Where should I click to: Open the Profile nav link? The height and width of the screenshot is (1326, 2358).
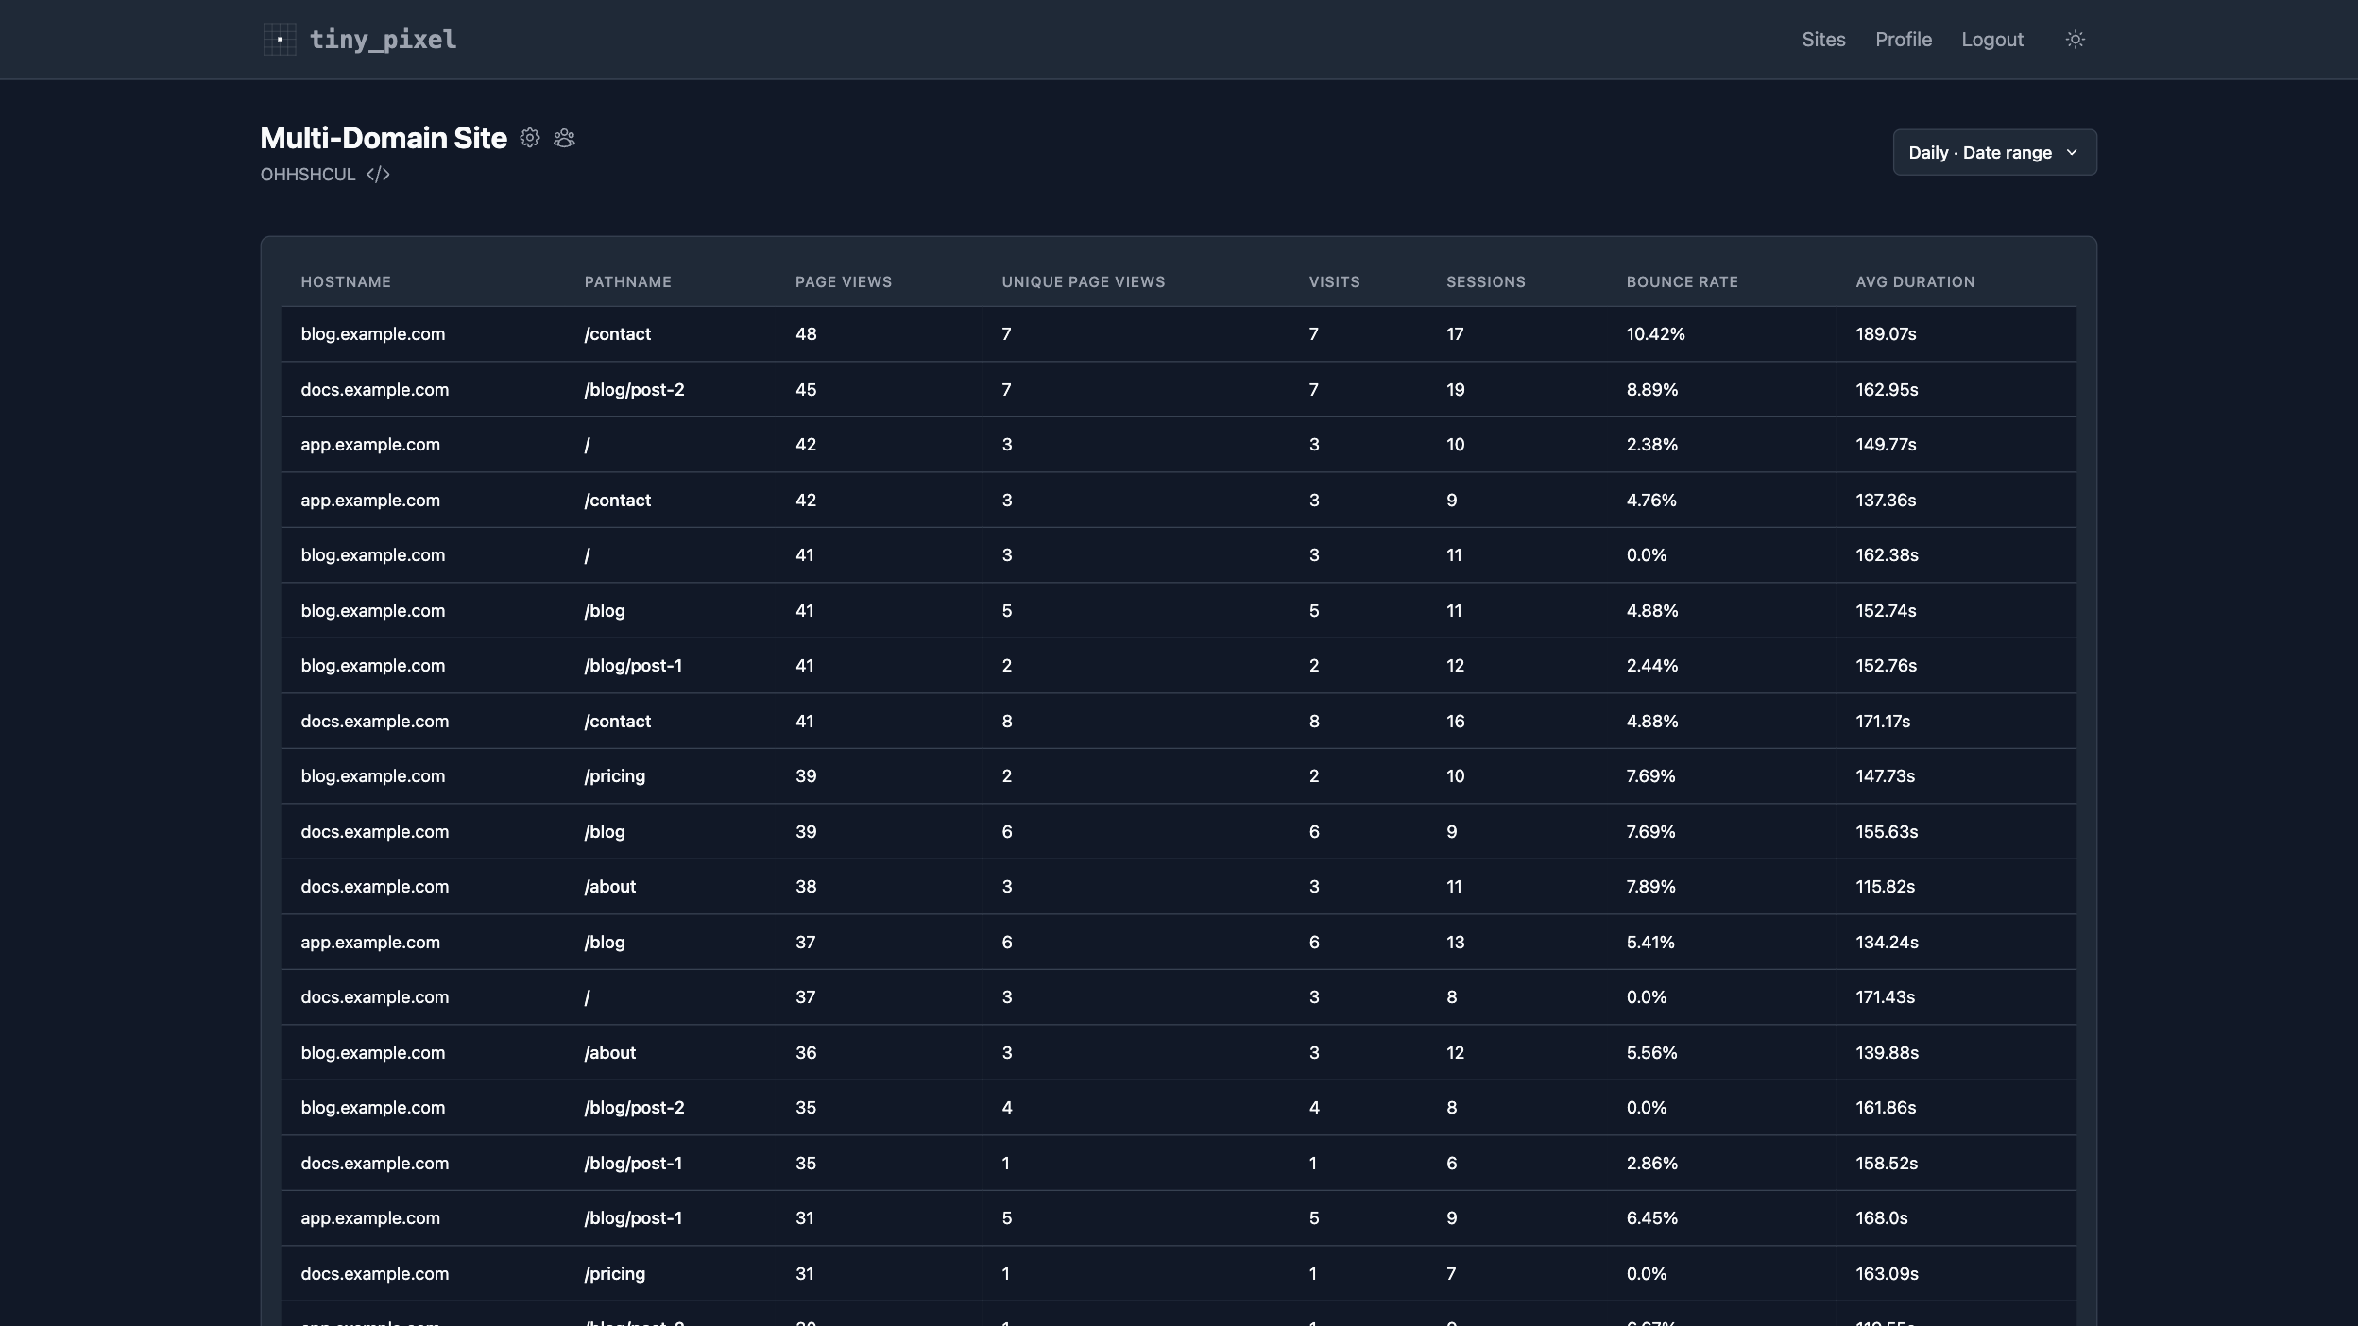coord(1904,40)
